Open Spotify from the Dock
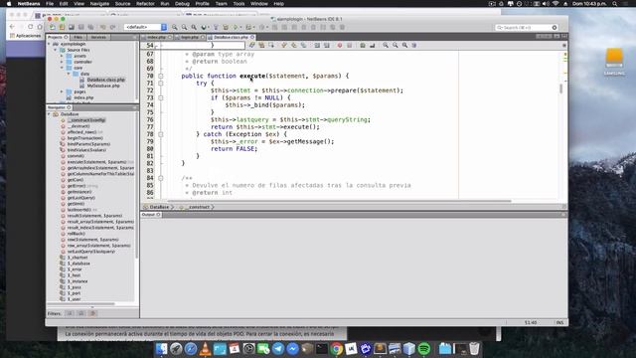 pyautogui.click(x=424, y=349)
